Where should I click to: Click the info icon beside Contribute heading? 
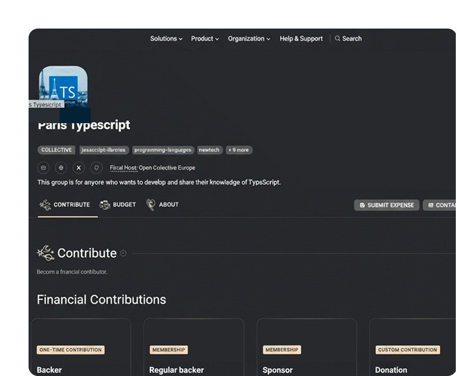tap(123, 253)
